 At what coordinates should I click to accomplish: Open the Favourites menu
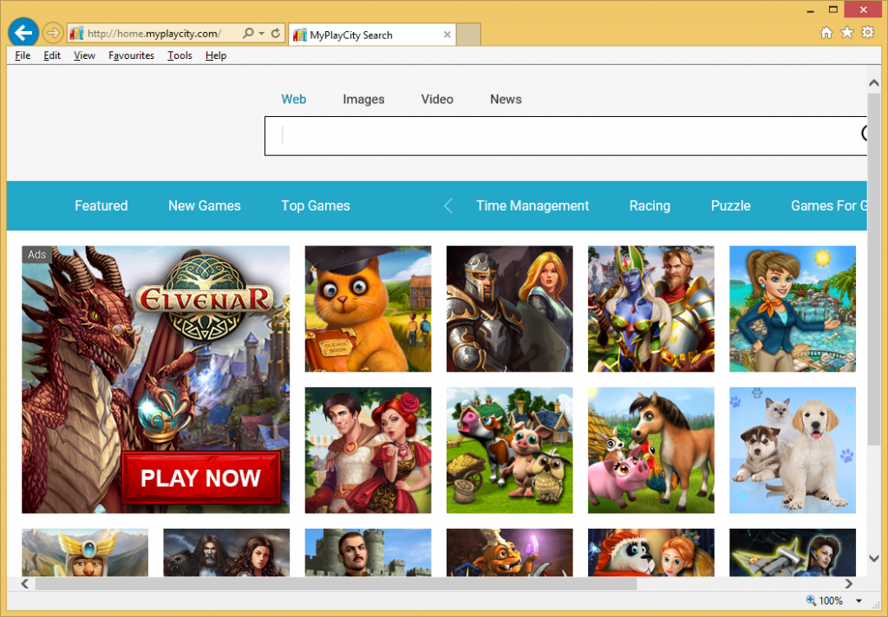coord(132,55)
